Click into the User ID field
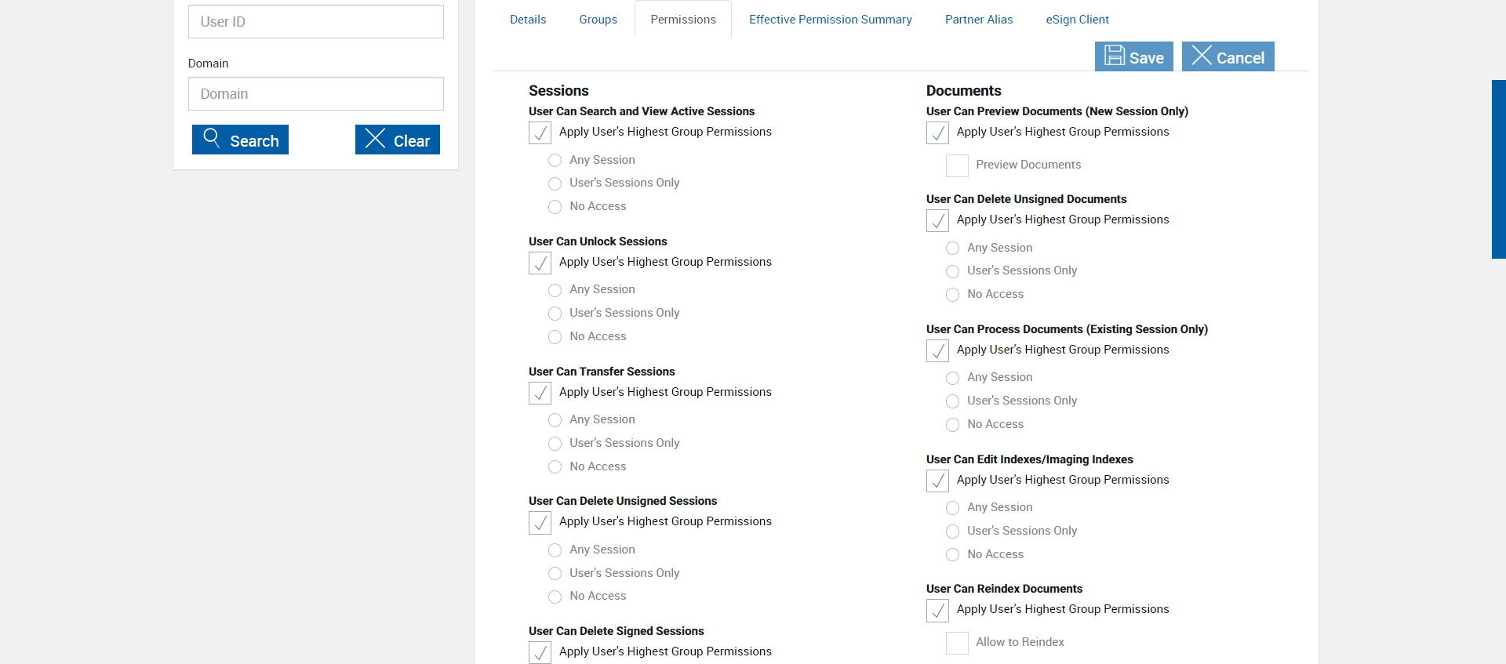The image size is (1506, 664). coord(316,22)
